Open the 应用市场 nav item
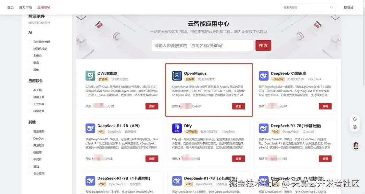Screen dimensions: 365x194 click(44, 7)
